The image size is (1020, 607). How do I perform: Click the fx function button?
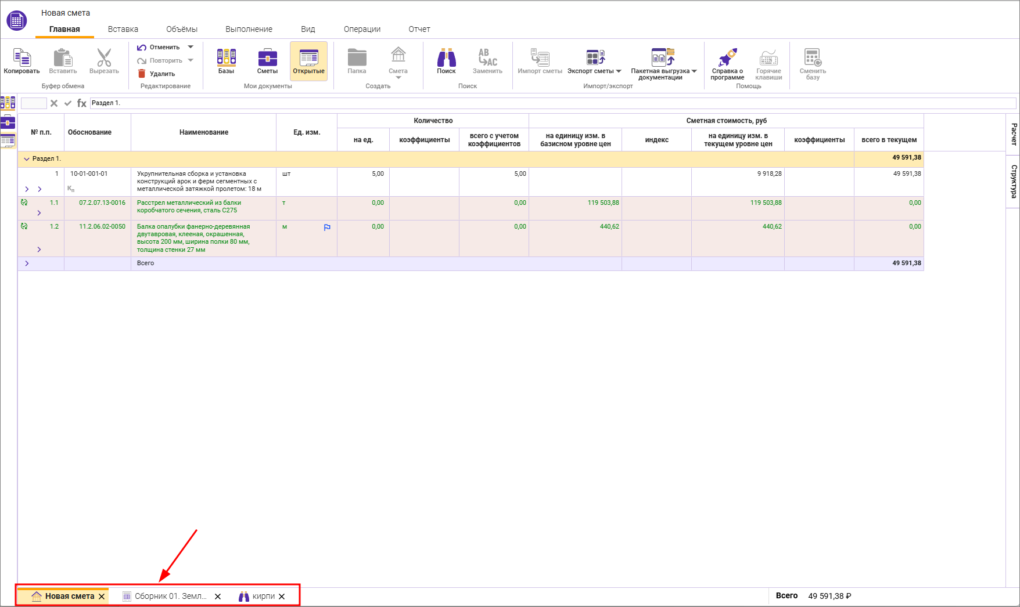pyautogui.click(x=82, y=103)
